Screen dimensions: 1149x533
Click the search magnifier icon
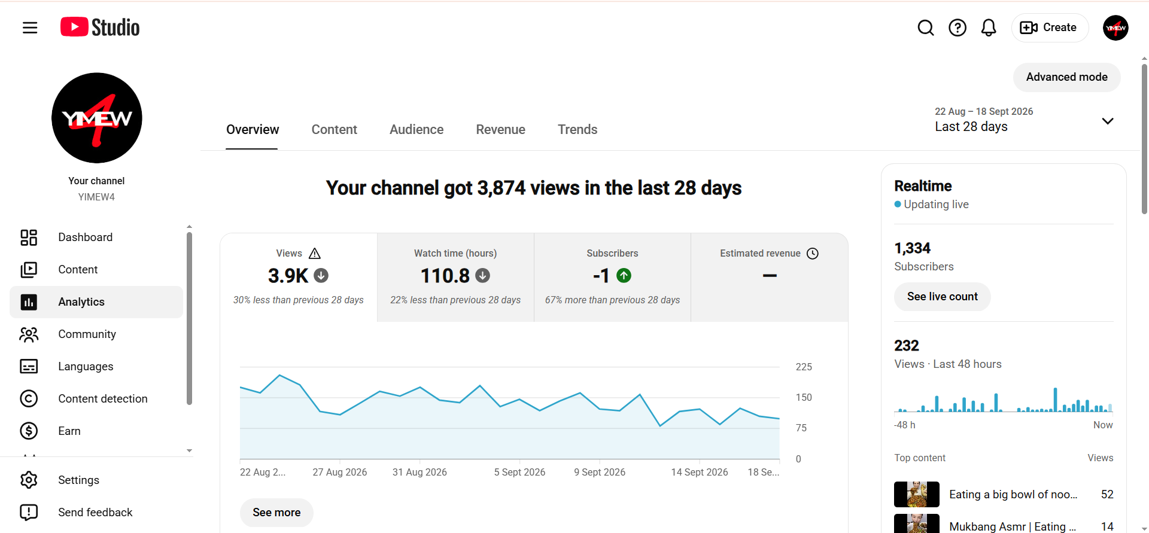[926, 28]
